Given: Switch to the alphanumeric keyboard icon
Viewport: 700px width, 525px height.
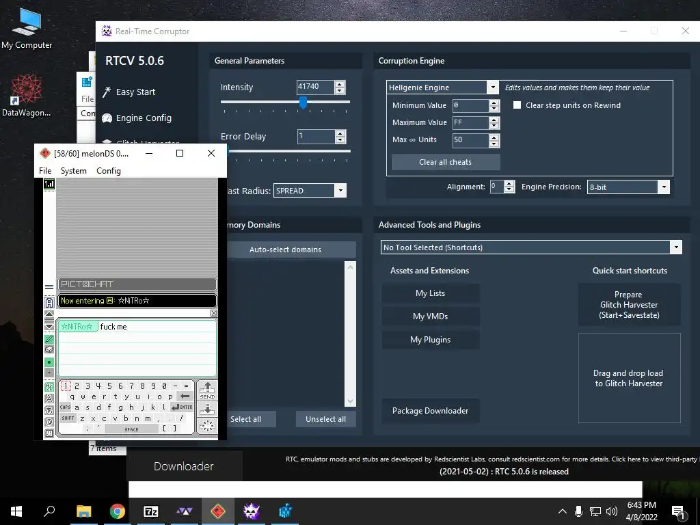Looking at the screenshot, I should pos(49,387).
